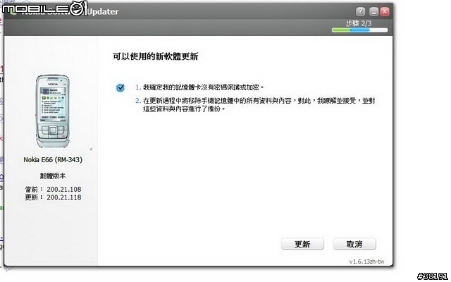Click the small resize arrow near phone image

tap(91, 149)
